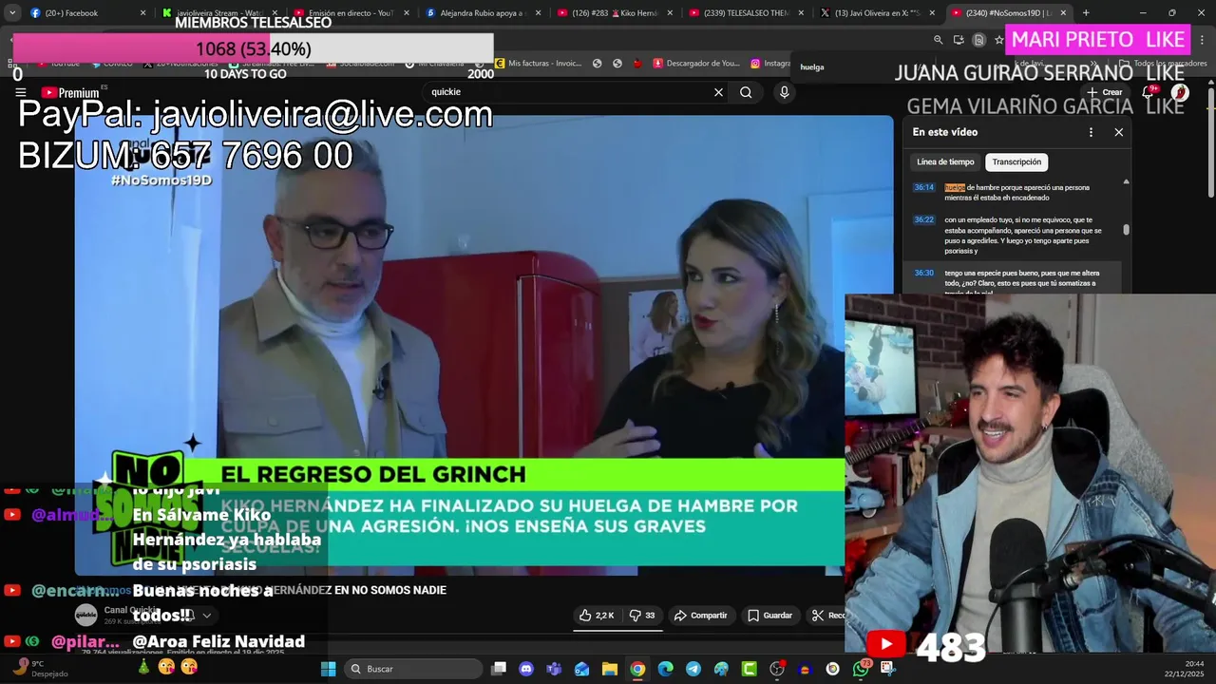The height and width of the screenshot is (684, 1216).
Task: Activate voice search microphone on YouTube
Action: 784,92
